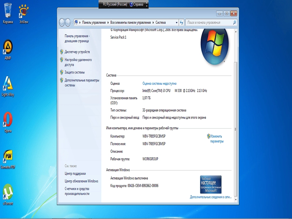Click the product code 00426-OEM-8992662-00006
Image resolution: width=292 pixels, height=219 pixels.
pos(143,186)
